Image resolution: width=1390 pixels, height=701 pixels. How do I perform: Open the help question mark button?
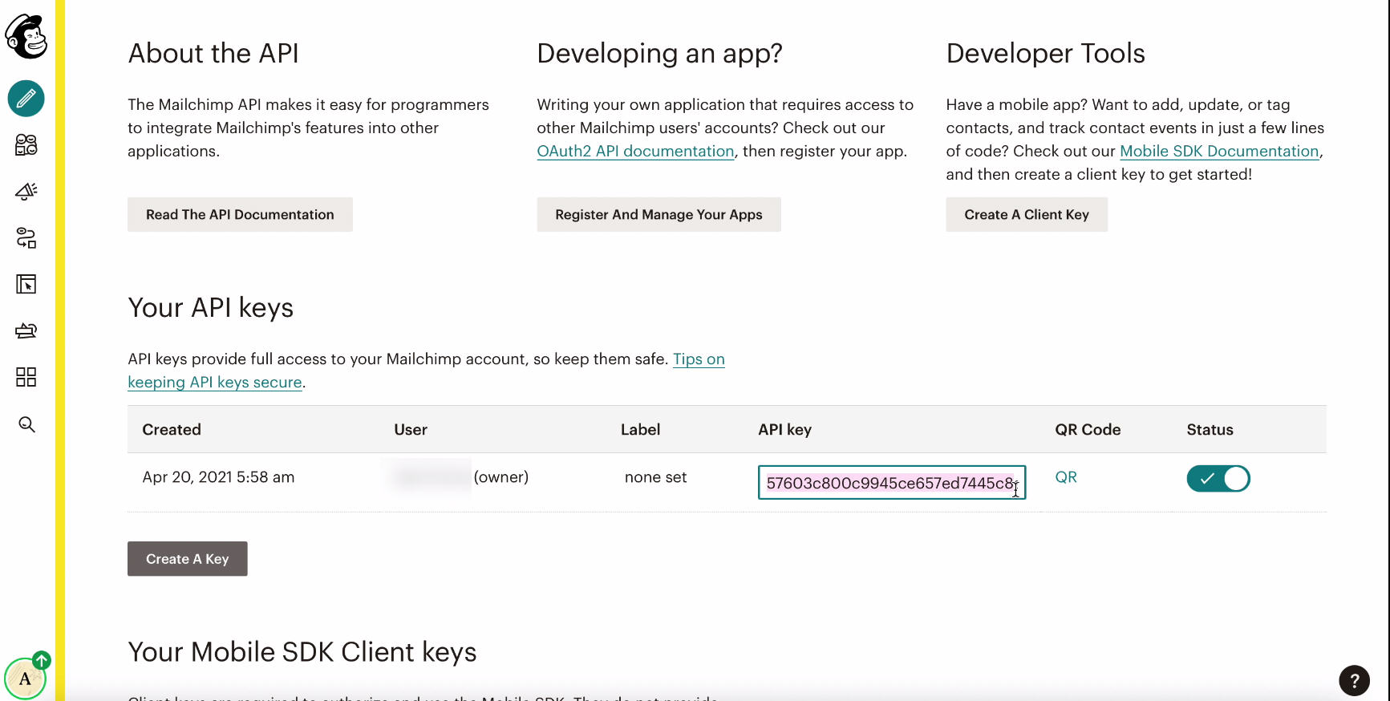(1354, 681)
